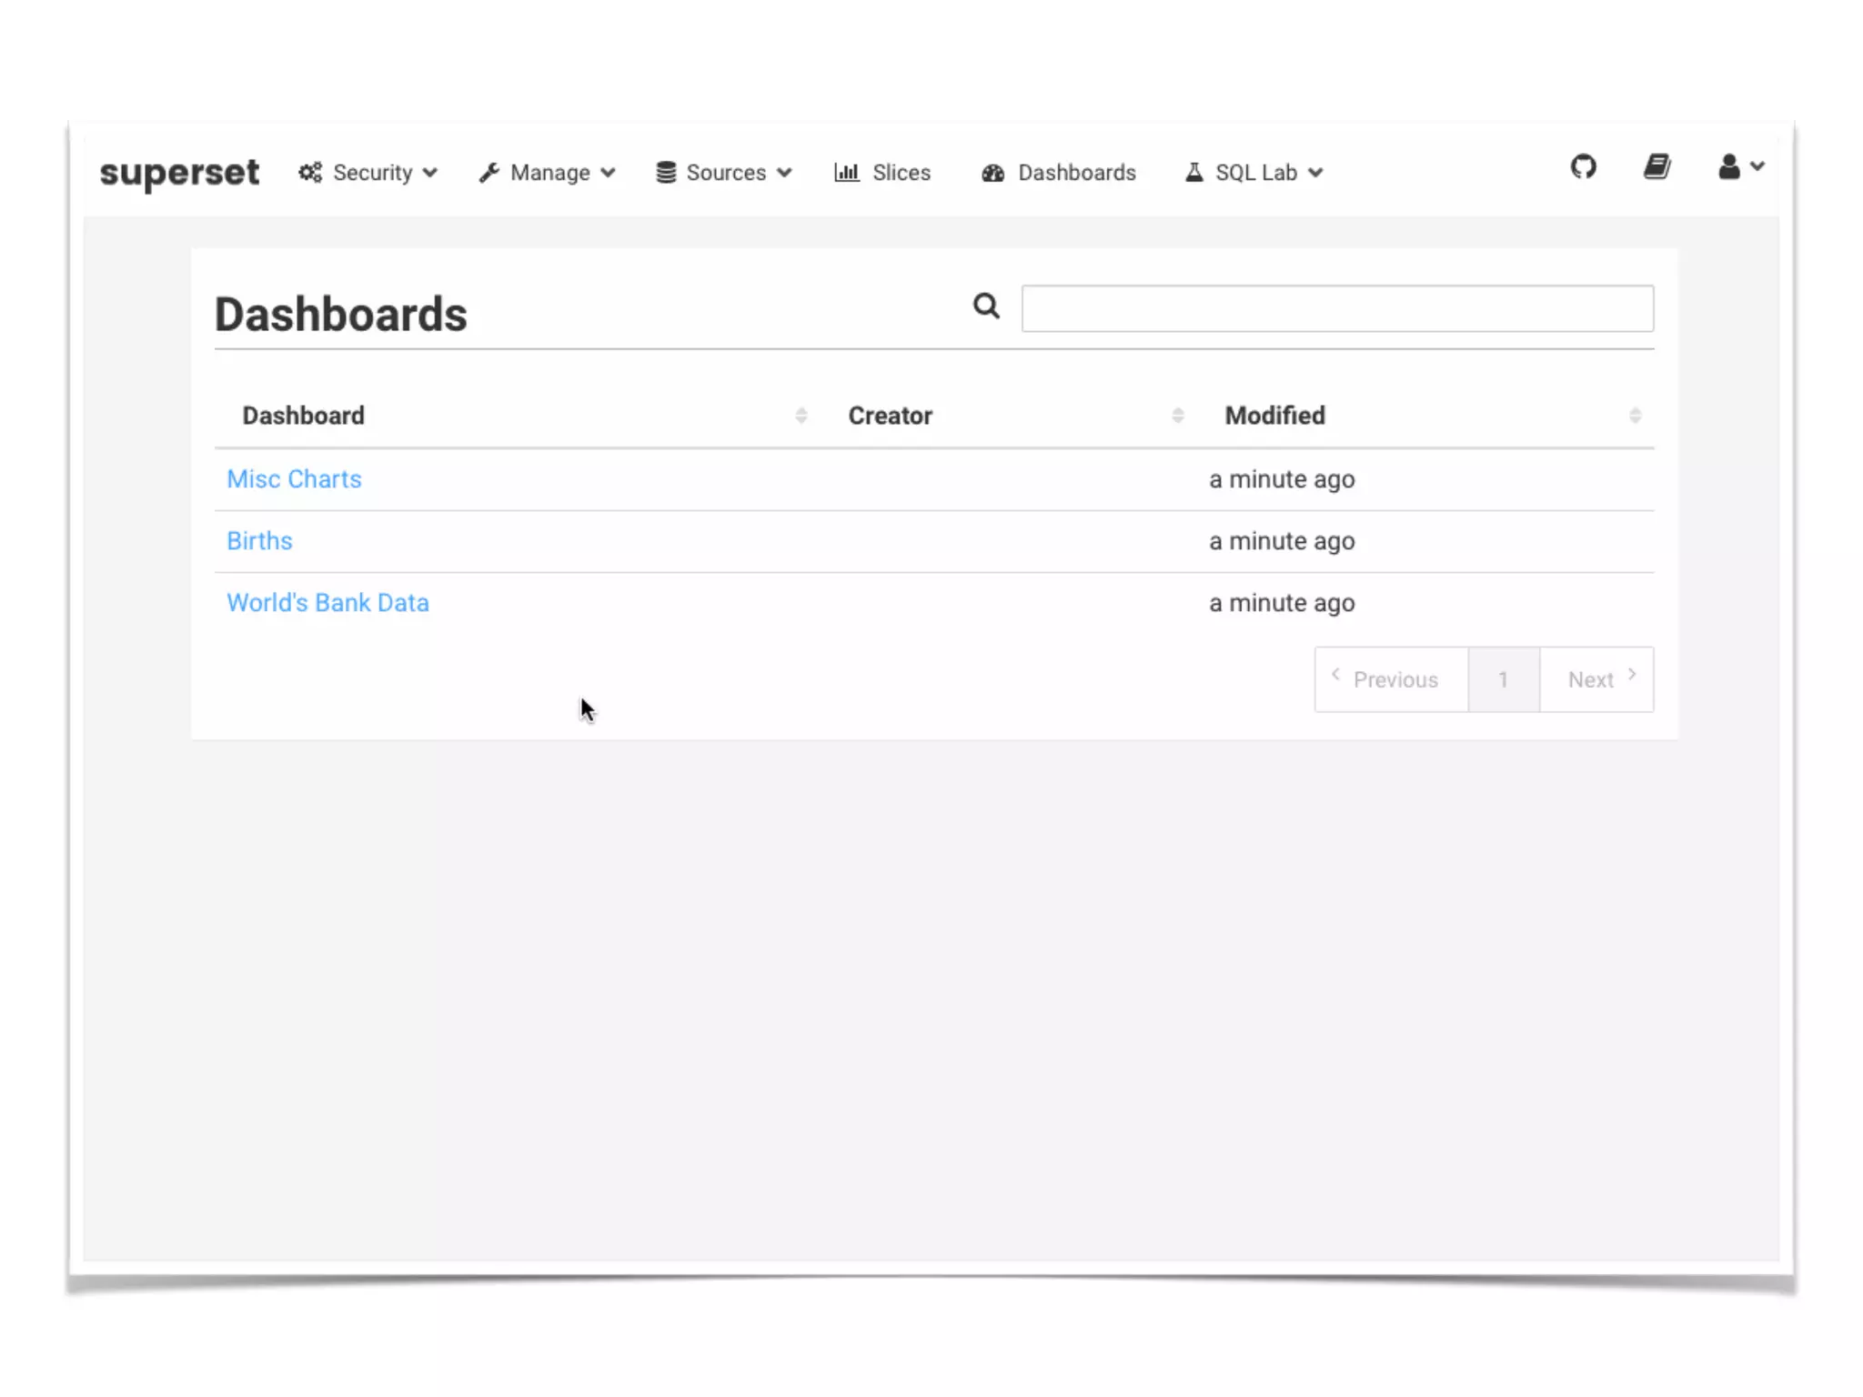Click the Next pagination button
Viewport: 1863px width, 1397px height.
(1596, 679)
